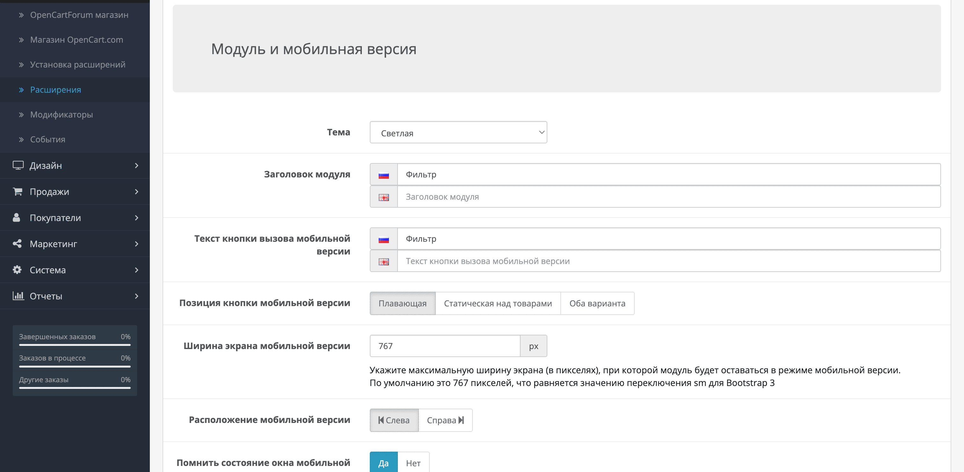Expand the Отчеты menu chevron
This screenshot has width=964, height=472.
(136, 296)
